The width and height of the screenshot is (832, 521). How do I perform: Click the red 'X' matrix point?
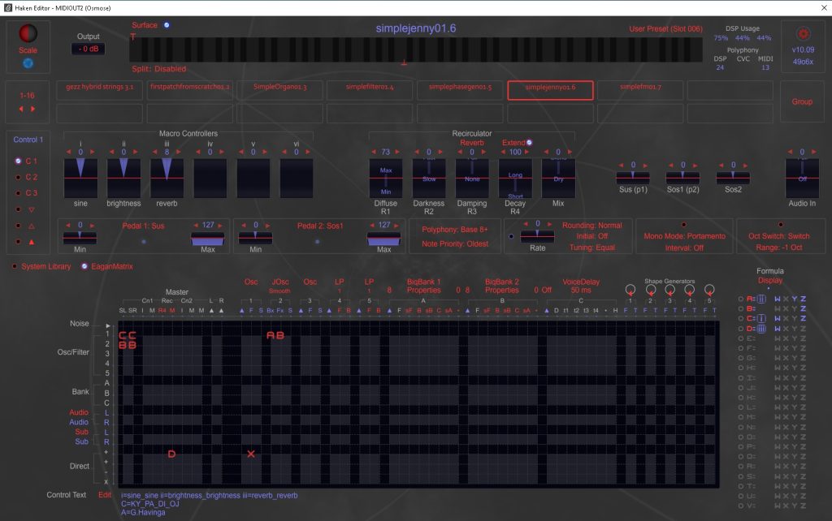[251, 454]
